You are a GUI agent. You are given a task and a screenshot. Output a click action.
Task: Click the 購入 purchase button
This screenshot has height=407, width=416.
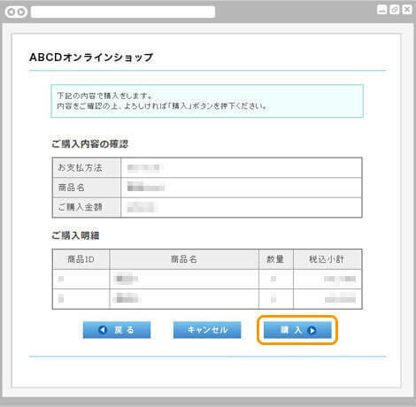[297, 330]
